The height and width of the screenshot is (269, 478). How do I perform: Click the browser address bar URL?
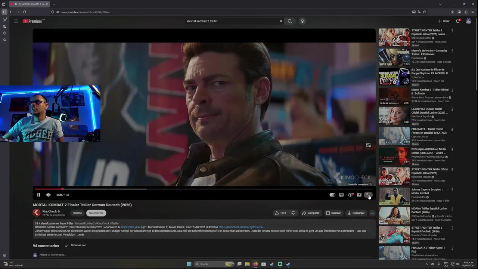[x=86, y=12]
